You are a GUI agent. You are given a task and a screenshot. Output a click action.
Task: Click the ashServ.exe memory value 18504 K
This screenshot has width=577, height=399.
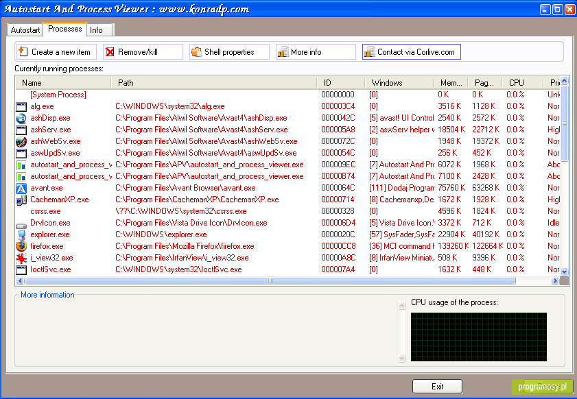point(451,130)
